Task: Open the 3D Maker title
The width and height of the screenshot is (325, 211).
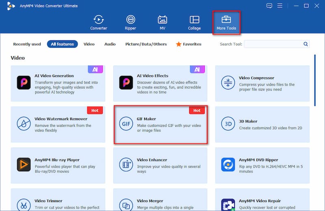Action: (248, 121)
